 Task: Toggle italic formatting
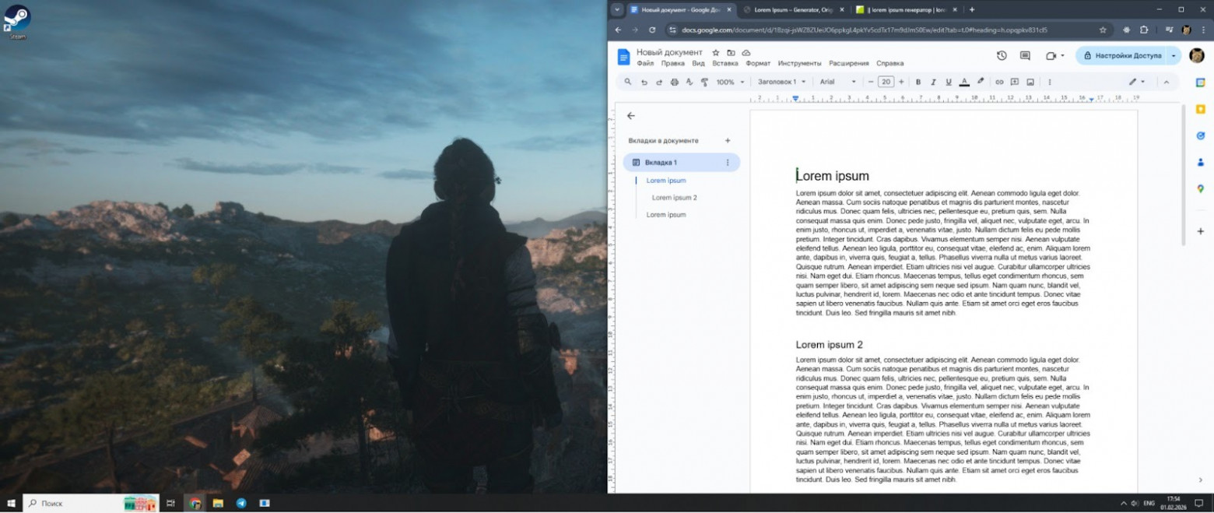933,82
